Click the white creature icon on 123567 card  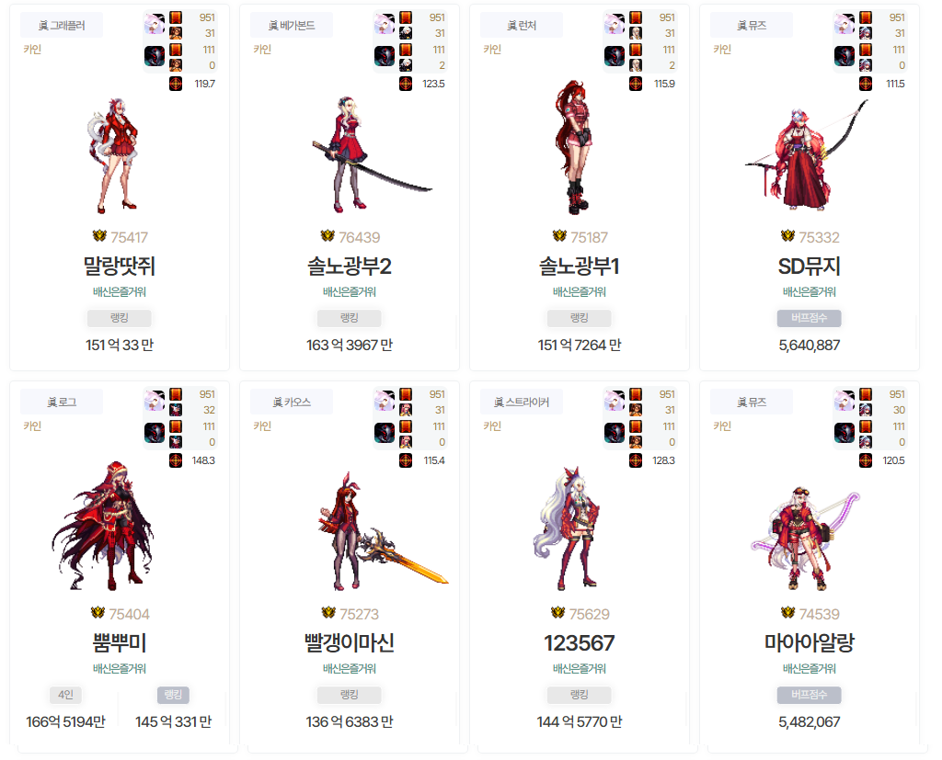[614, 401]
